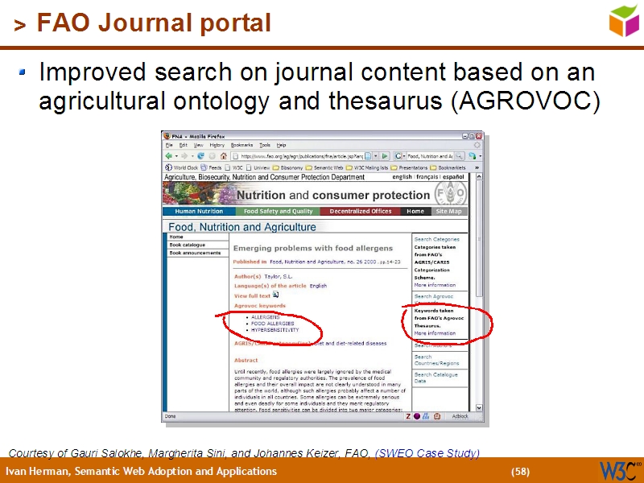Image resolution: width=644 pixels, height=483 pixels.
Task: Click into the Firefox URL address field
Action: 298,155
